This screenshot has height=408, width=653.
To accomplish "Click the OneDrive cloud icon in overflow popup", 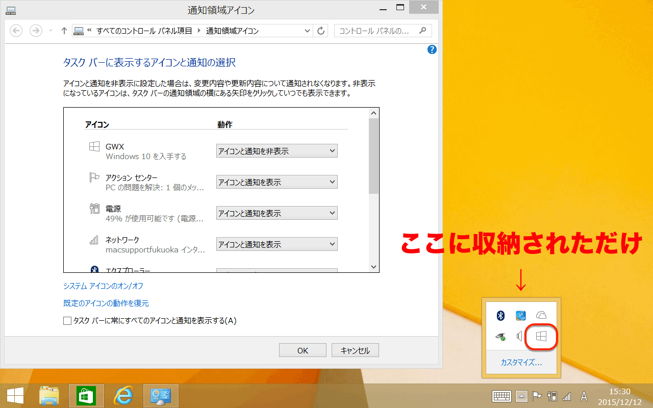I will click(541, 316).
